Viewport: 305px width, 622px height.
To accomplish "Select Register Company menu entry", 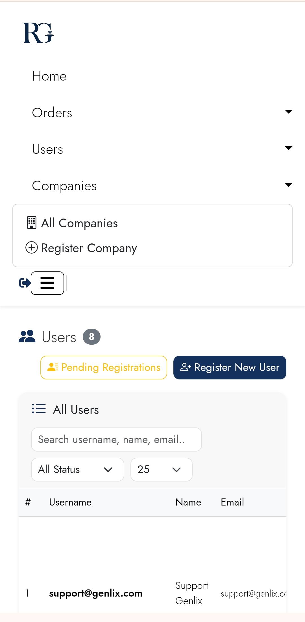I will [x=89, y=248].
